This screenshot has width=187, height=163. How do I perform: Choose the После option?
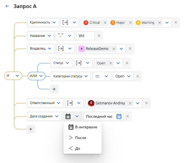tap(81, 138)
